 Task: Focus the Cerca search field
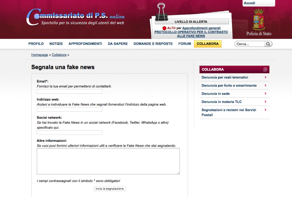pyautogui.click(x=250, y=44)
